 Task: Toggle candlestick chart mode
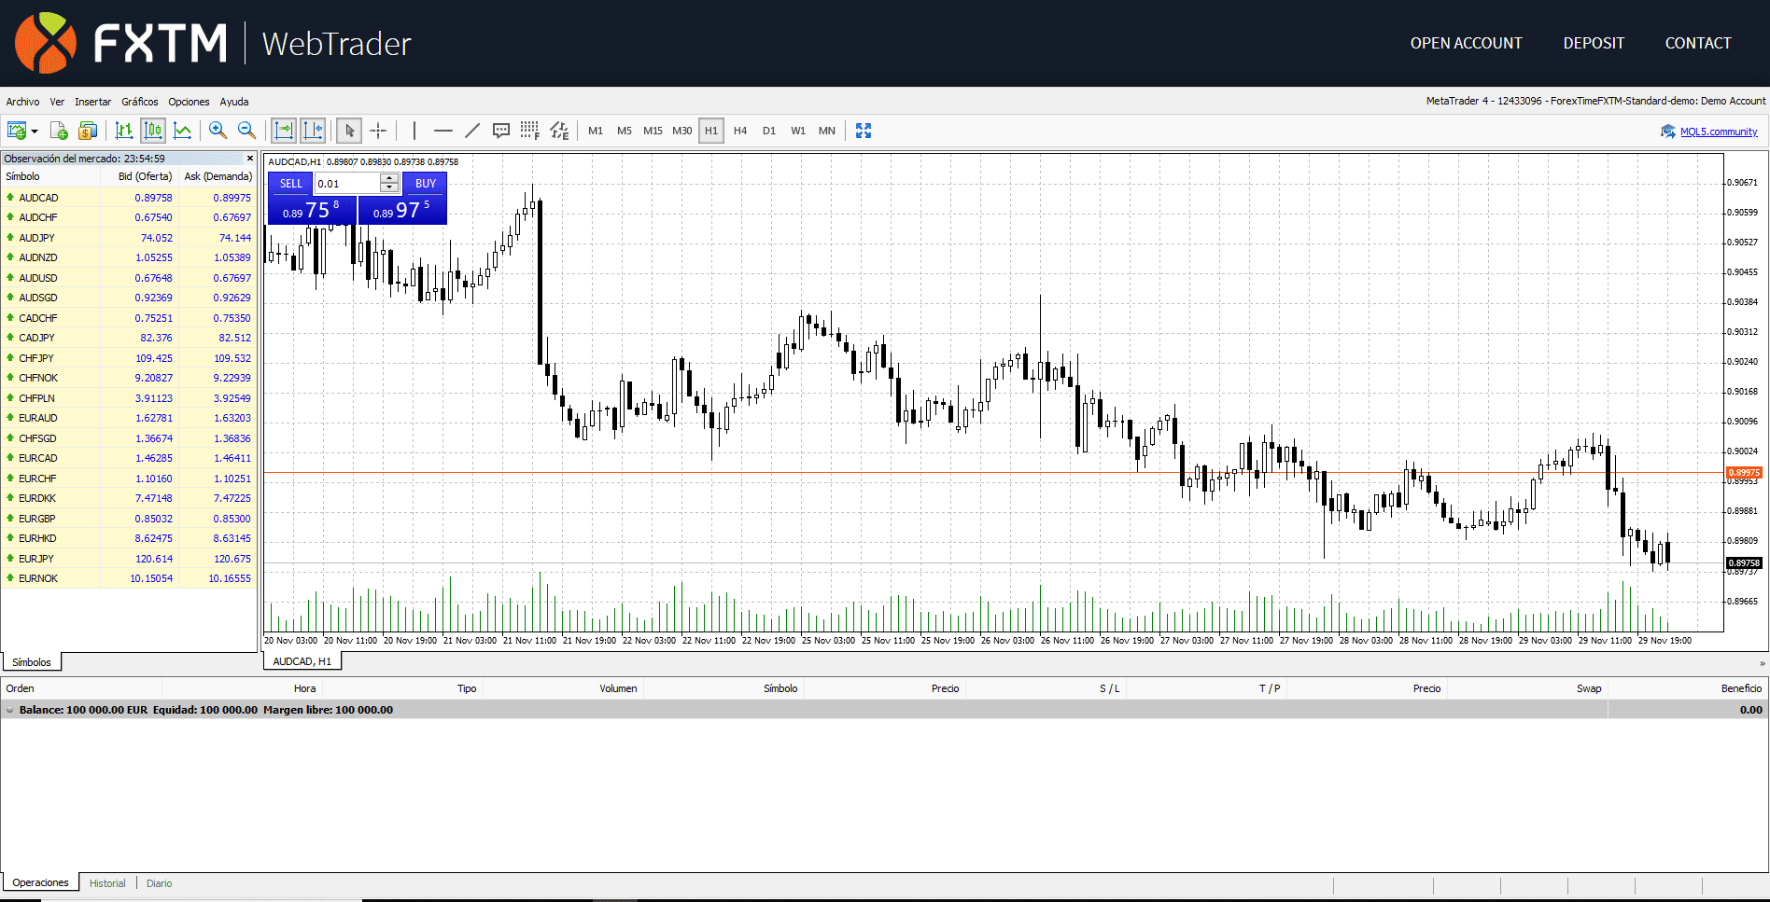pos(153,131)
